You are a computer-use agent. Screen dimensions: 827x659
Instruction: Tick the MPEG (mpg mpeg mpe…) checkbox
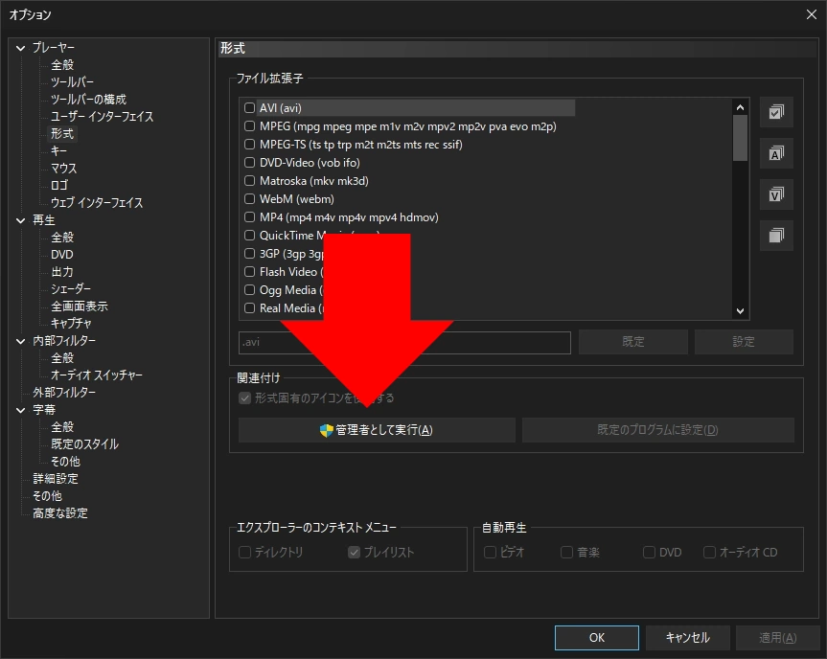pos(249,126)
